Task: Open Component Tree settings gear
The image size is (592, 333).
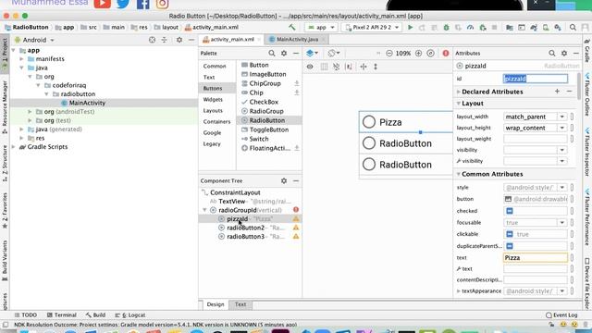Action: [x=284, y=181]
